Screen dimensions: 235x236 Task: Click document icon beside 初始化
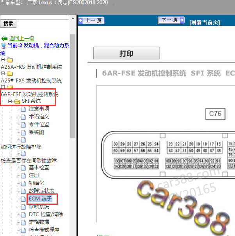(23, 184)
